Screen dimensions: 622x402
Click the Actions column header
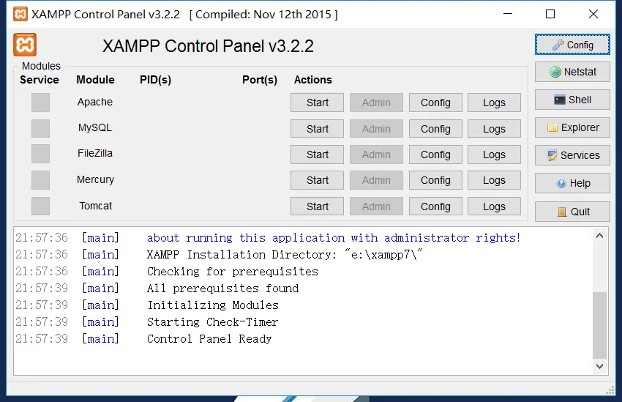pos(312,80)
